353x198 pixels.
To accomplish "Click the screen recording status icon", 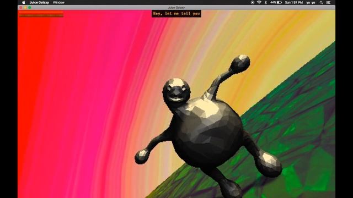I will [x=253, y=2].
